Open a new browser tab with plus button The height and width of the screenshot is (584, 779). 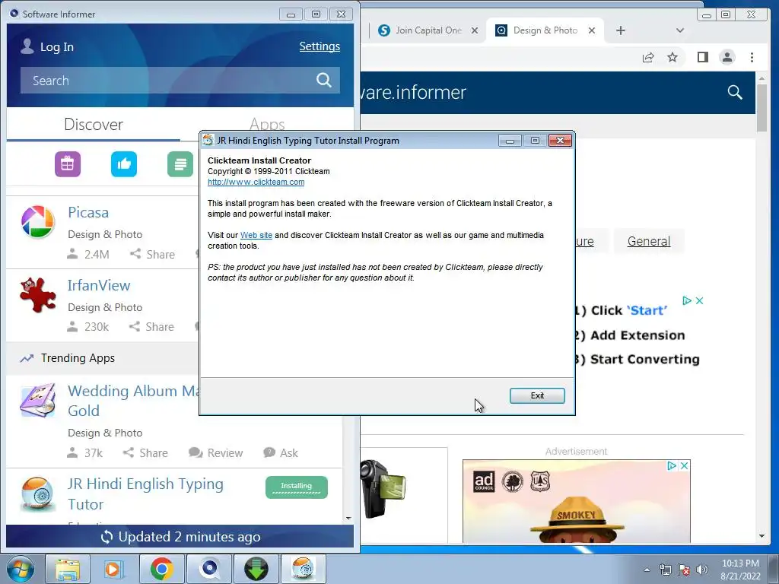tap(621, 30)
